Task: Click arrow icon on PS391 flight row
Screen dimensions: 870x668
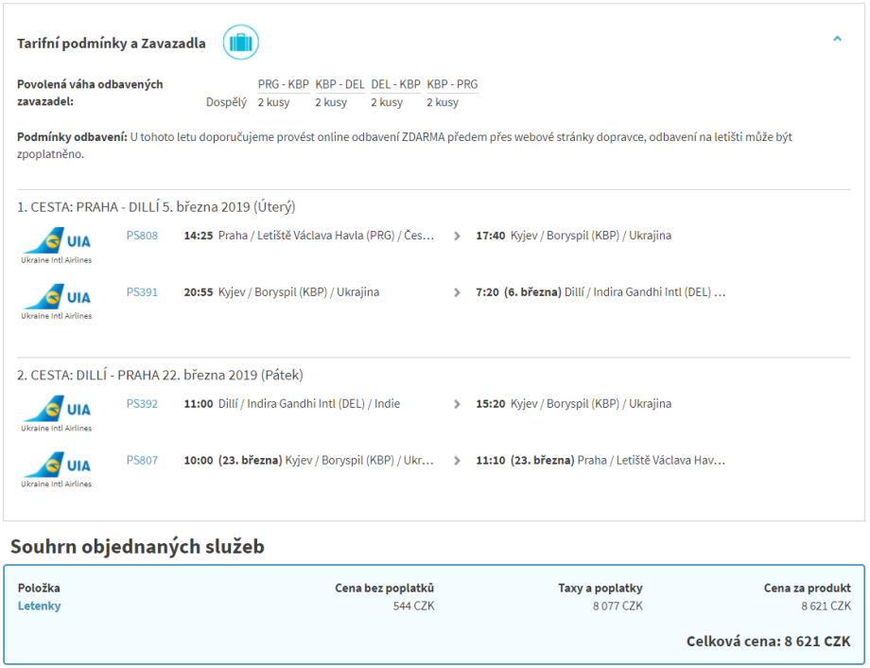Action: coord(458,292)
